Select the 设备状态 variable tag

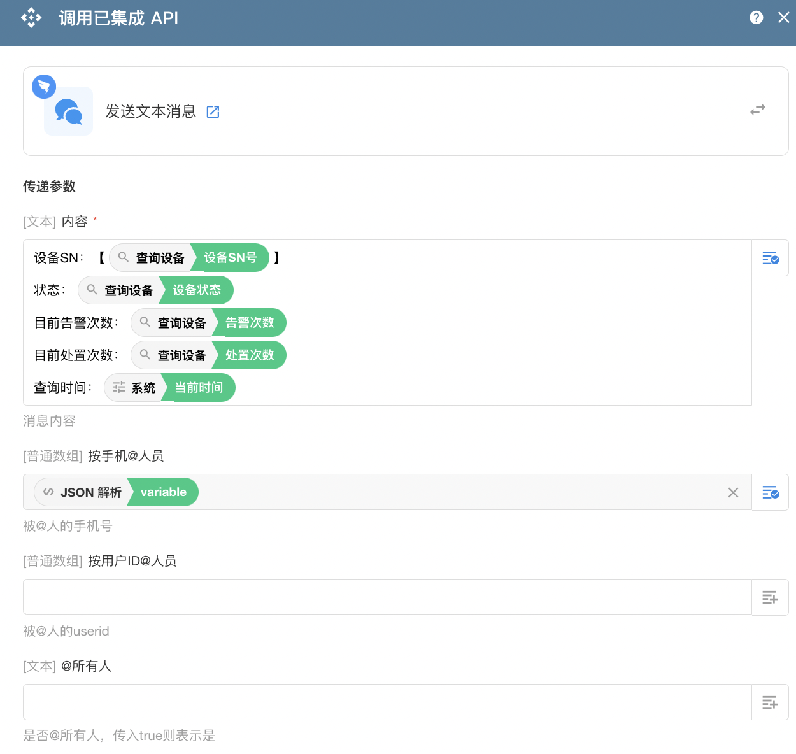click(197, 290)
